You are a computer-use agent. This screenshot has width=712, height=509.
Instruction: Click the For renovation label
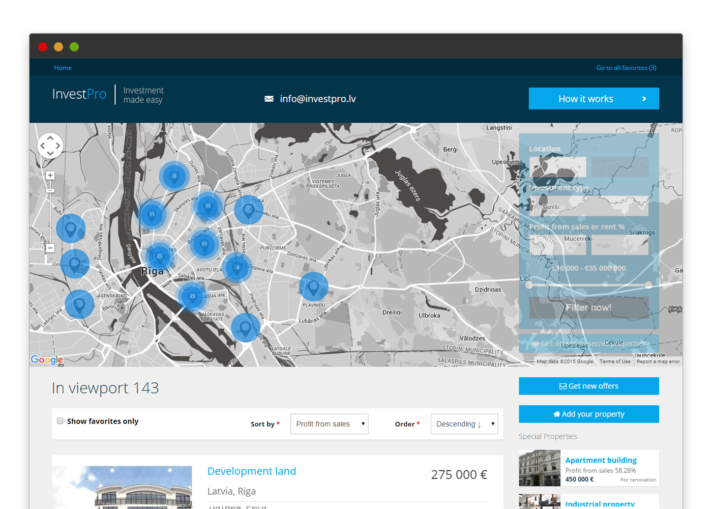click(638, 480)
